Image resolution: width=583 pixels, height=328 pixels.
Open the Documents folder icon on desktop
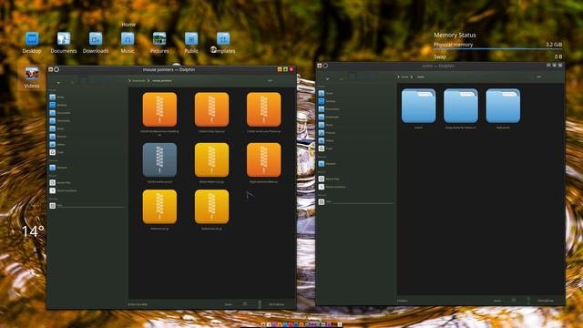click(64, 43)
